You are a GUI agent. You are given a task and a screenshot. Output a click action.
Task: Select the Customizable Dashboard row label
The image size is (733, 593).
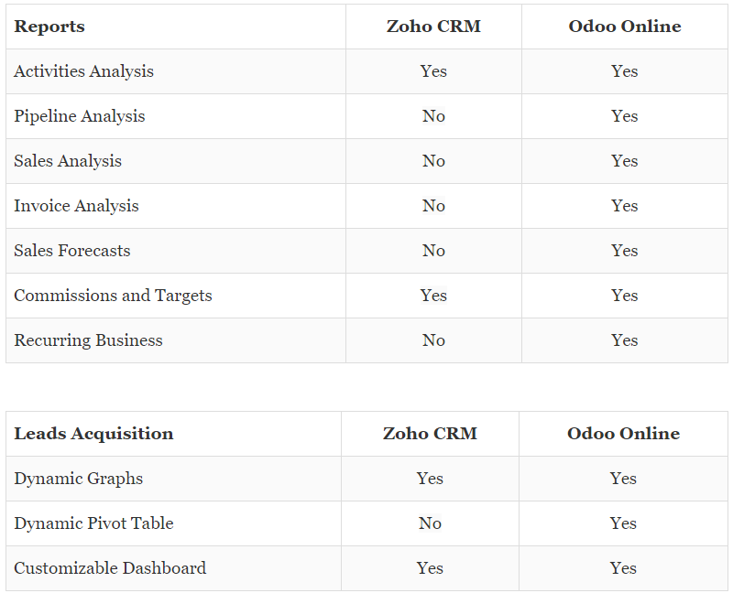(110, 568)
